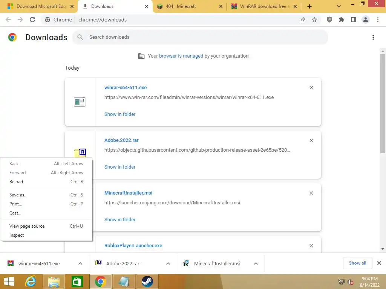Remove Adobe.2022.rar from the list
The image size is (386, 289).
[311, 140]
